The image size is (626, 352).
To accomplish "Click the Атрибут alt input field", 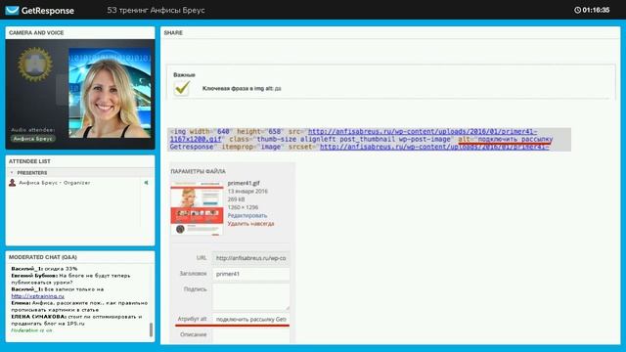I will pyautogui.click(x=250, y=320).
